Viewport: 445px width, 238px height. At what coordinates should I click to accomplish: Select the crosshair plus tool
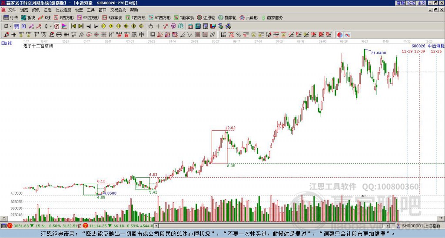(158, 26)
